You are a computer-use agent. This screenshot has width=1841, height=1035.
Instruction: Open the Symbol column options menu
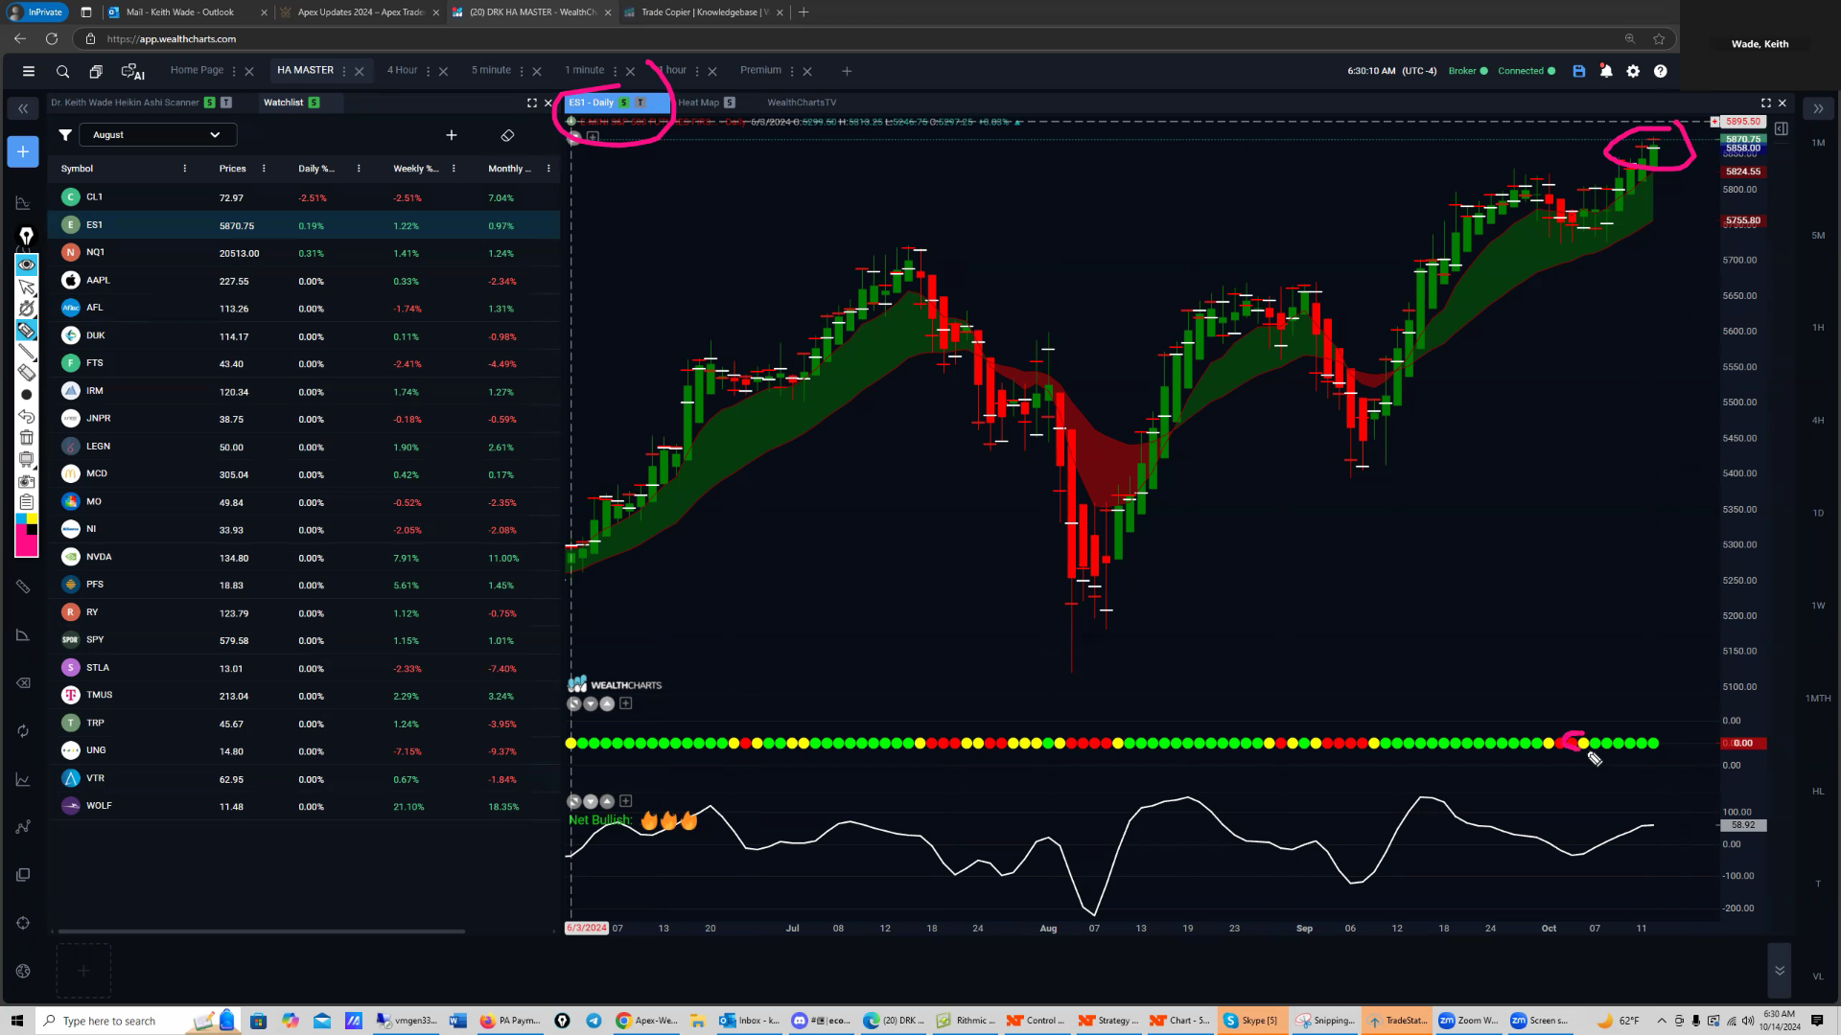184,169
